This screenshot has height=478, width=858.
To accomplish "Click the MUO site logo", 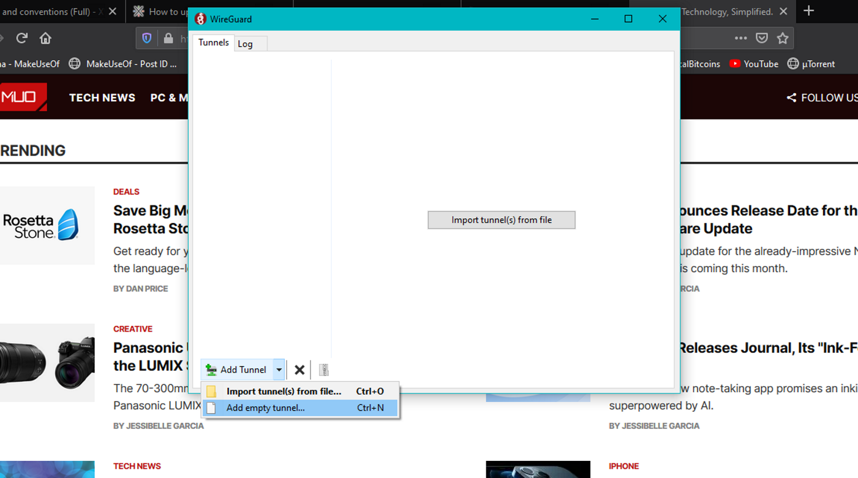I will point(23,97).
